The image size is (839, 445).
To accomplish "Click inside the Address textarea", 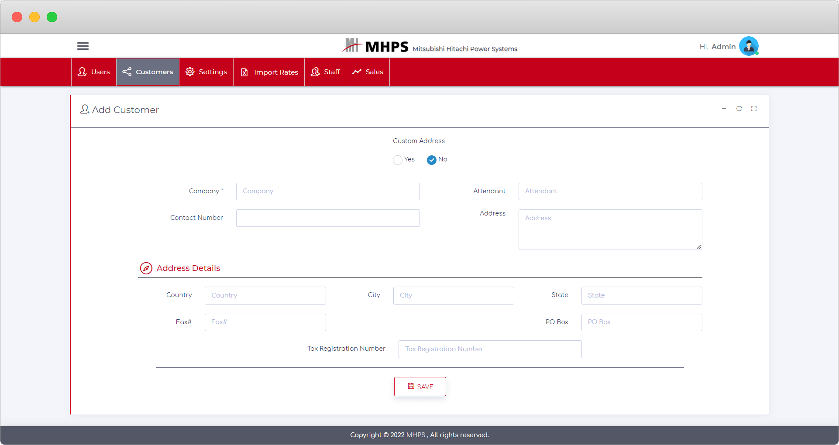I will (x=610, y=229).
